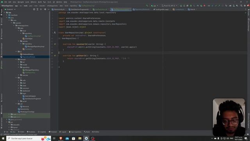Viewport: 250px width, 141px height.
Task: Open the Refactor menu
Action: click(x=34, y=2)
